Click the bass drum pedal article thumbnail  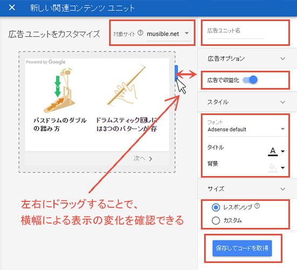coord(59,90)
